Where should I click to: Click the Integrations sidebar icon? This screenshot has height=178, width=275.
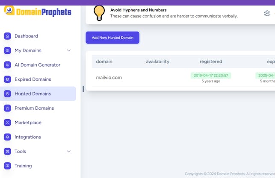click(x=7, y=137)
